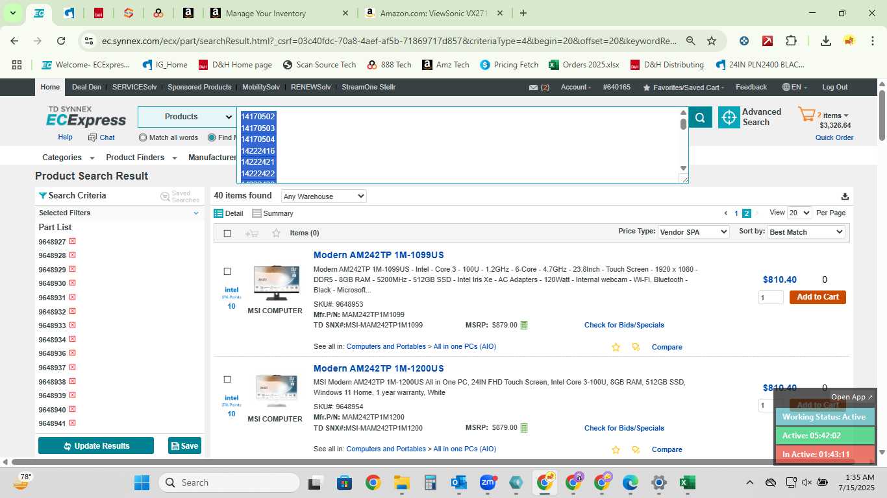Image resolution: width=887 pixels, height=498 pixels.
Task: Click Compare for Modern AM242TP 1M-1200US
Action: (667, 449)
